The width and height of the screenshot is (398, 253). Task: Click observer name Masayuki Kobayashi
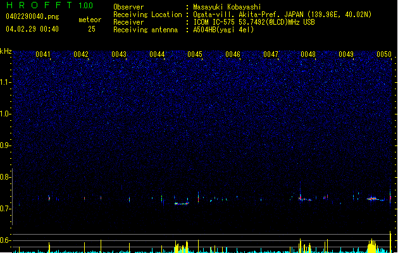click(227, 7)
